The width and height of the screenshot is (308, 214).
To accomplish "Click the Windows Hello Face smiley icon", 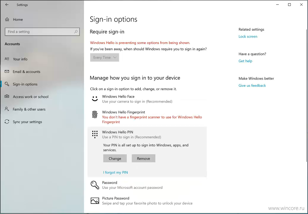I will [95, 99].
